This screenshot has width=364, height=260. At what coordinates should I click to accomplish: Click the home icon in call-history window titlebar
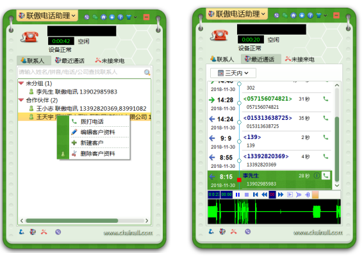(x=294, y=15)
